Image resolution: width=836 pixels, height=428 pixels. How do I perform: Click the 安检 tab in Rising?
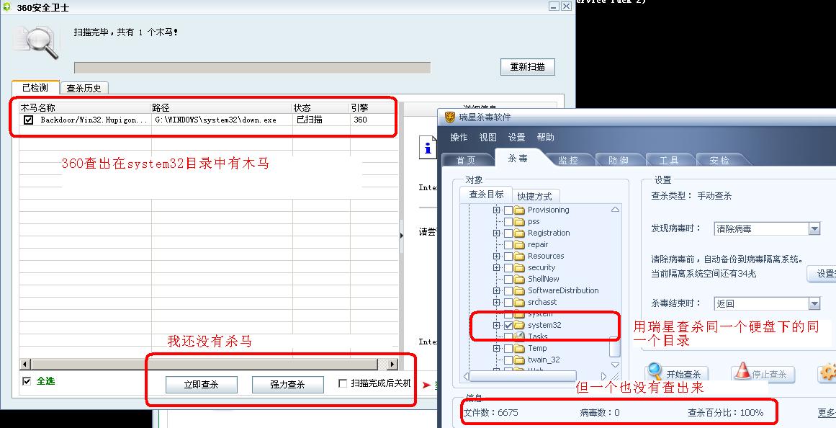[720, 160]
